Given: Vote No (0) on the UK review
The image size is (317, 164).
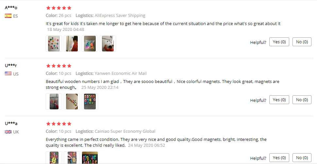Looking at the screenshot, I should 302,158.
